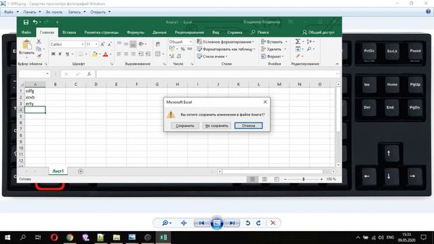Open Opera browser from taskbar

[x=54, y=237]
